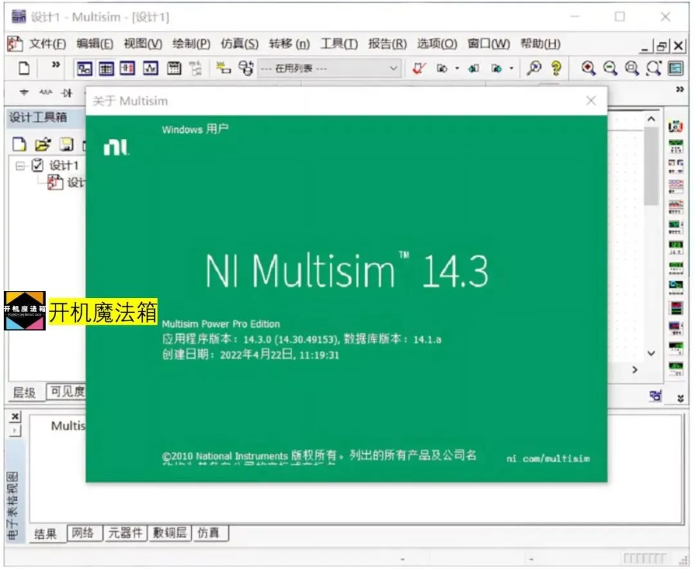Open the 转移(n) menu
The image size is (695, 569).
click(x=290, y=44)
